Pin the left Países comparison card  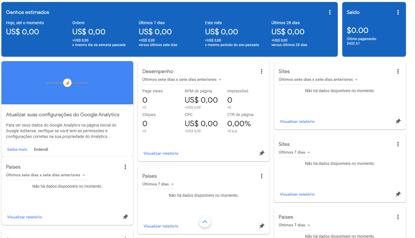[x=126, y=217]
